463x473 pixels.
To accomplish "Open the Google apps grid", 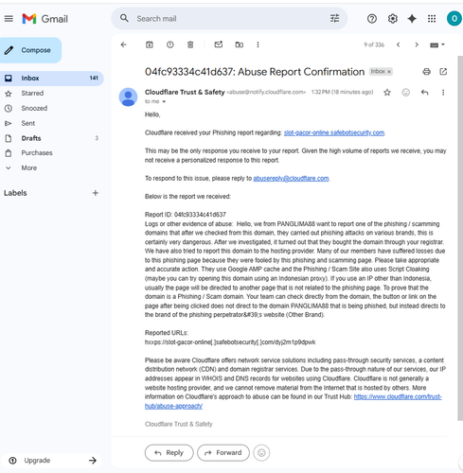I will coord(432,19).
